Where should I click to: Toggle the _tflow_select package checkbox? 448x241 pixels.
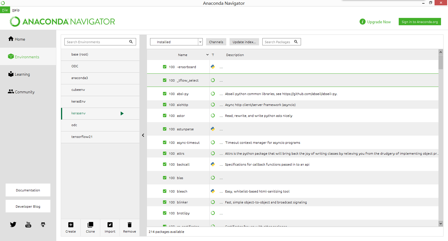[164, 80]
